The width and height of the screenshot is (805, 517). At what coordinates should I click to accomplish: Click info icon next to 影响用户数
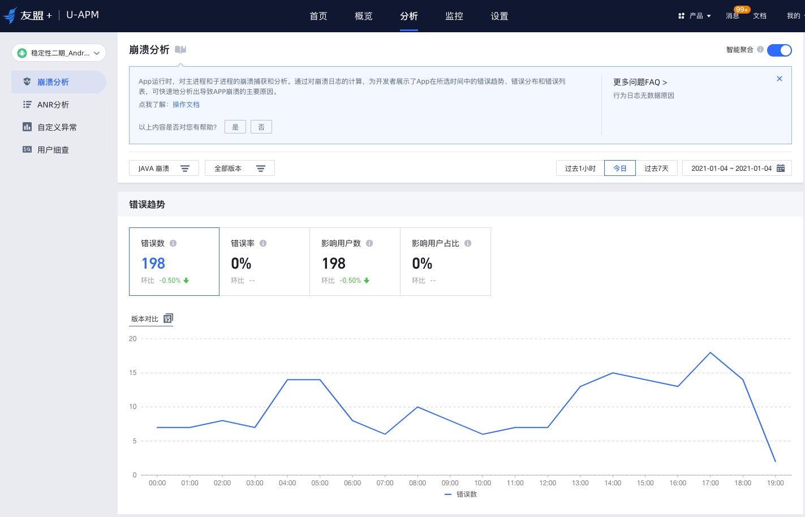pos(369,243)
